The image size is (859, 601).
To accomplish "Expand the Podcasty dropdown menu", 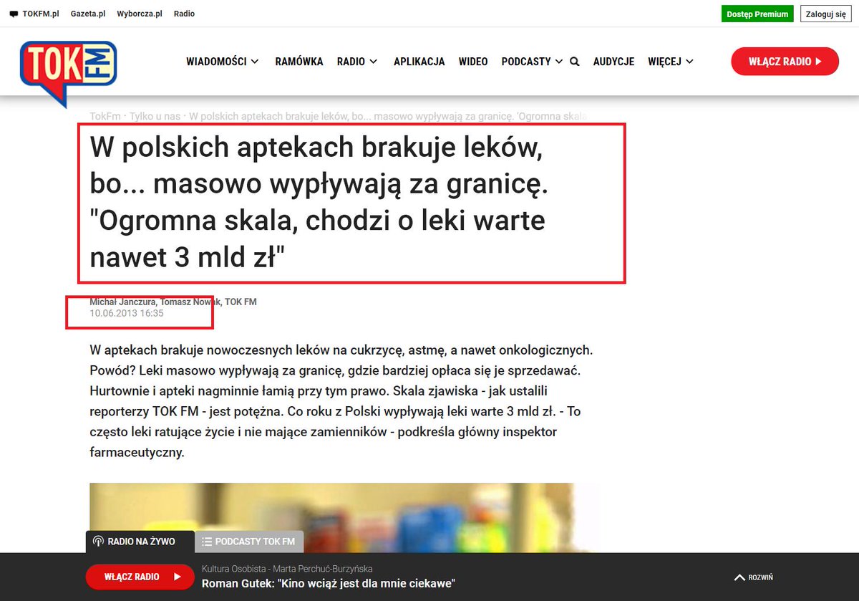I will pyautogui.click(x=532, y=62).
